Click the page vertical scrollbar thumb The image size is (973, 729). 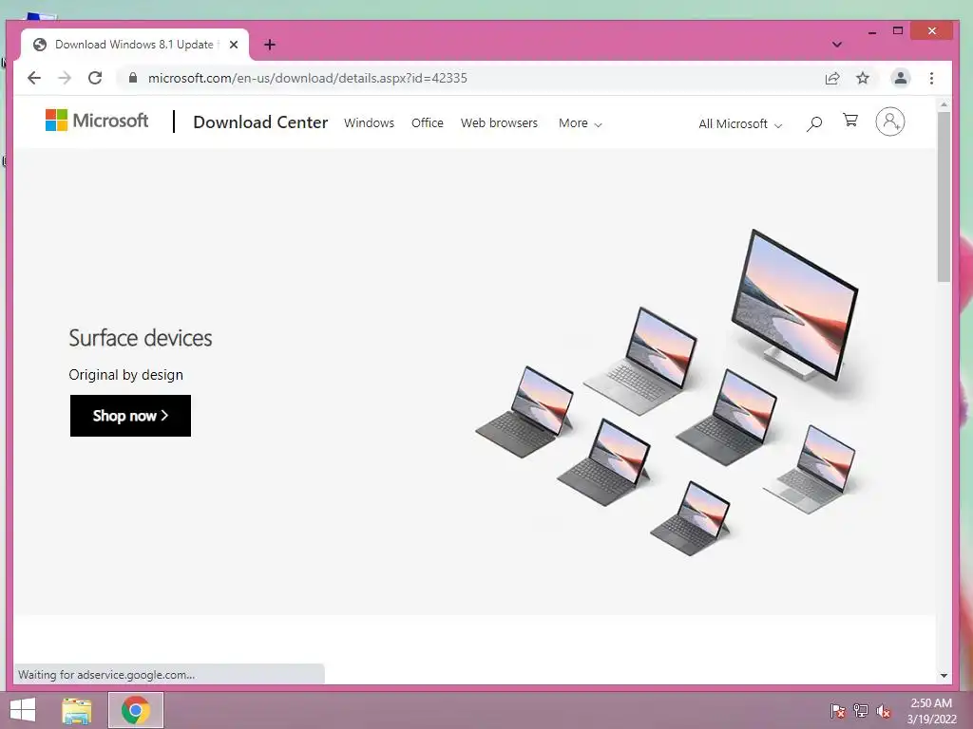944,197
